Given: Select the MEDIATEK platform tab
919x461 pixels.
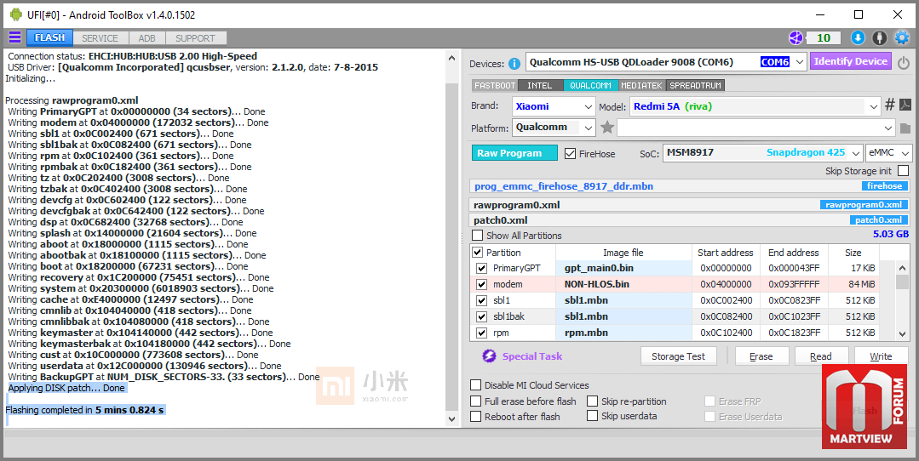Looking at the screenshot, I should click(x=642, y=85).
